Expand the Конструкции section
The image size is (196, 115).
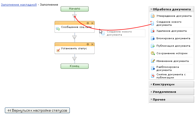point(171,84)
